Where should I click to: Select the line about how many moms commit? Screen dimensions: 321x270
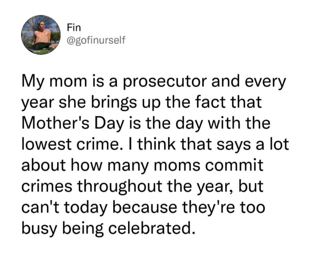coord(142,165)
